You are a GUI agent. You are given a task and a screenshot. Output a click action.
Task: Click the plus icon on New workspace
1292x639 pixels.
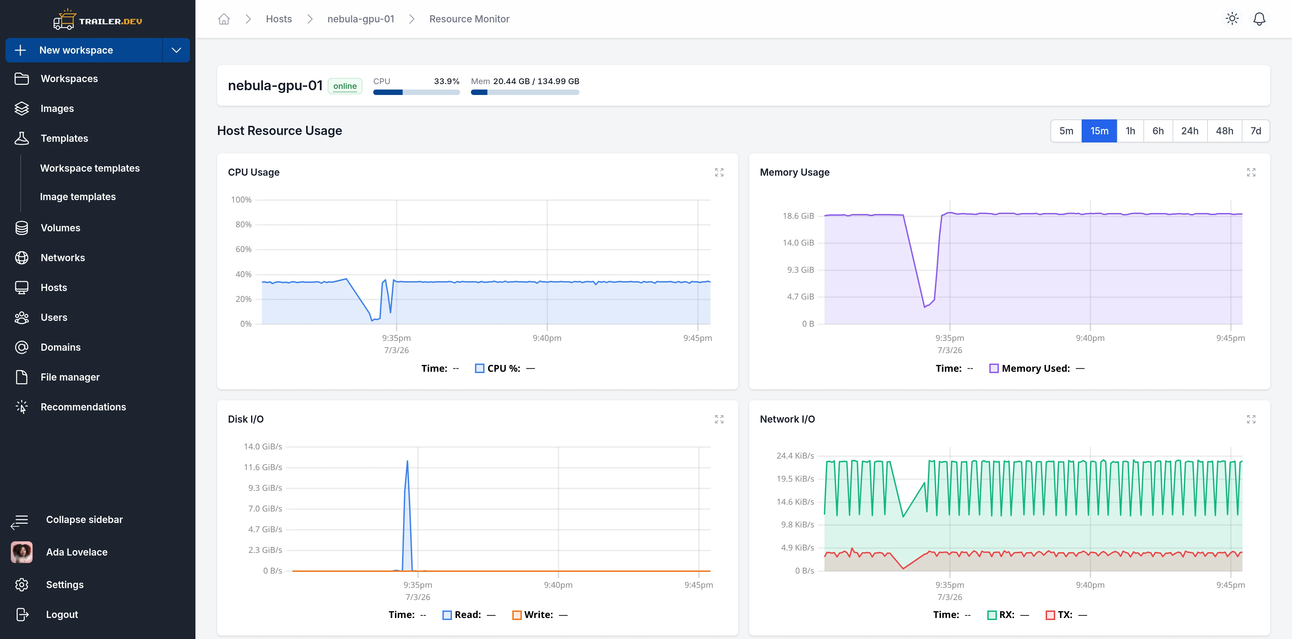[20, 50]
